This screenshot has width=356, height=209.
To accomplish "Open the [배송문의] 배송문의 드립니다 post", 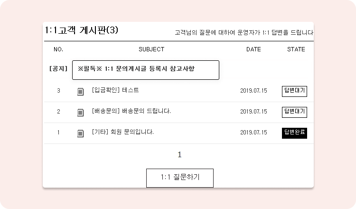I will tap(131, 111).
